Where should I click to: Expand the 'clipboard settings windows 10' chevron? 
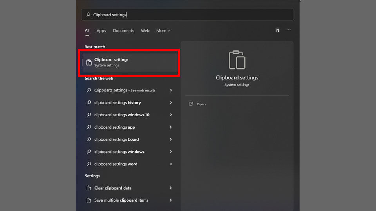point(171,115)
